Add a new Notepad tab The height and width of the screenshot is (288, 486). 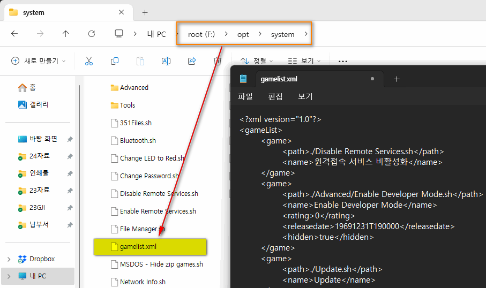[x=397, y=79]
